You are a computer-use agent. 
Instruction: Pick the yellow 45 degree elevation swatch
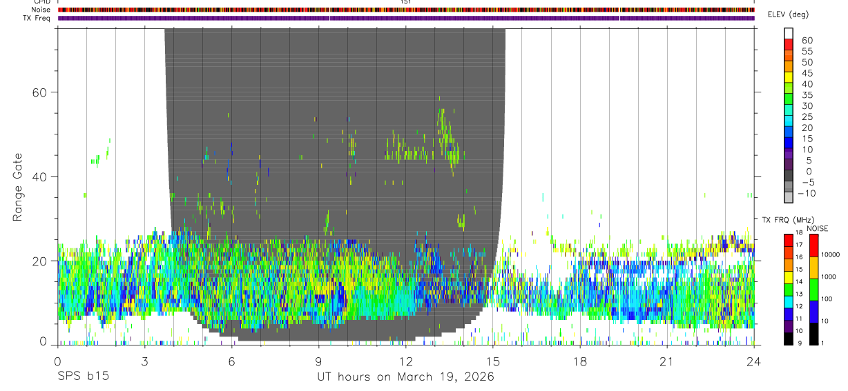click(x=789, y=77)
